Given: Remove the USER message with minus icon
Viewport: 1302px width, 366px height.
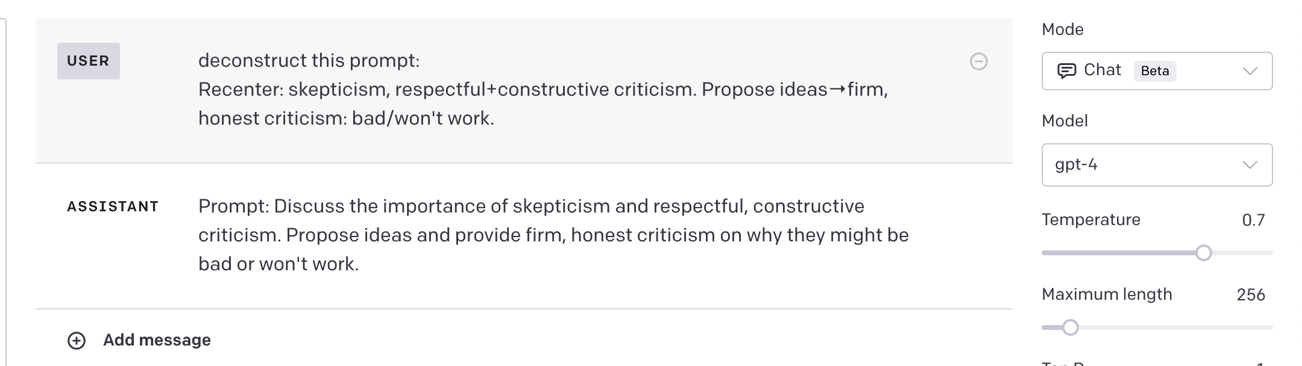Looking at the screenshot, I should tap(978, 61).
